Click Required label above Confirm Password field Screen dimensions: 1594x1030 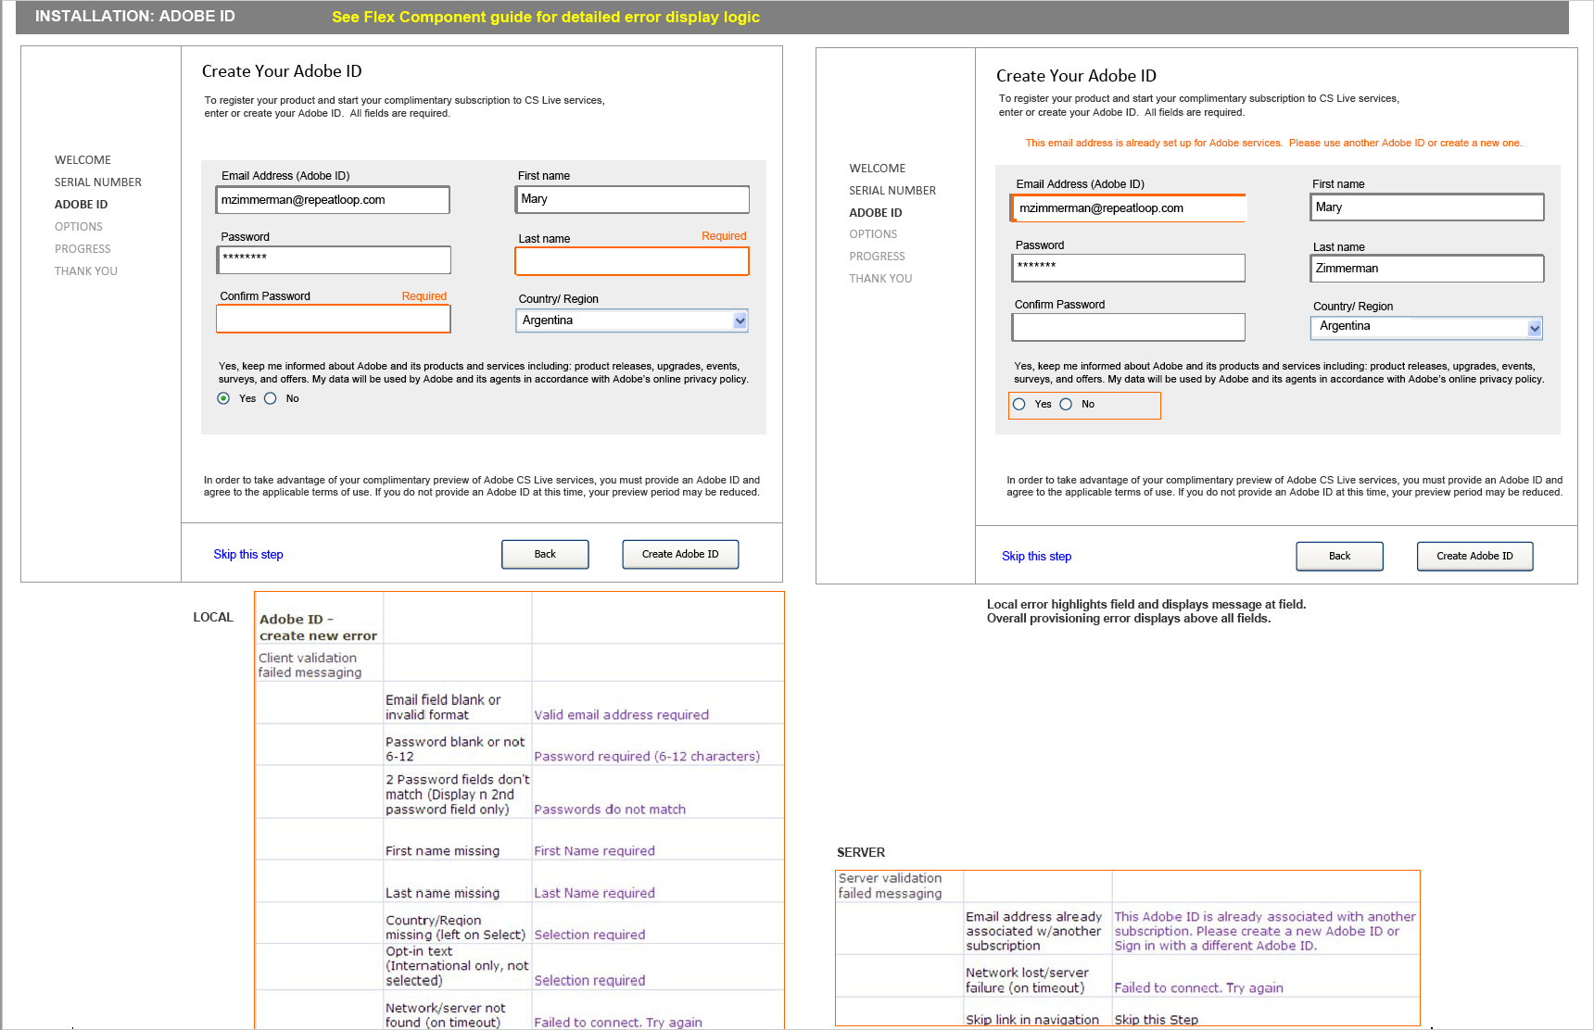[424, 296]
